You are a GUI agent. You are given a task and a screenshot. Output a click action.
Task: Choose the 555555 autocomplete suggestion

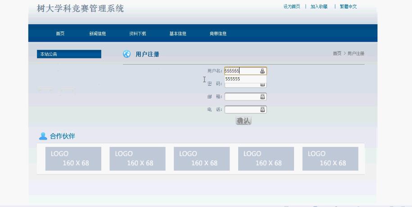click(245, 79)
